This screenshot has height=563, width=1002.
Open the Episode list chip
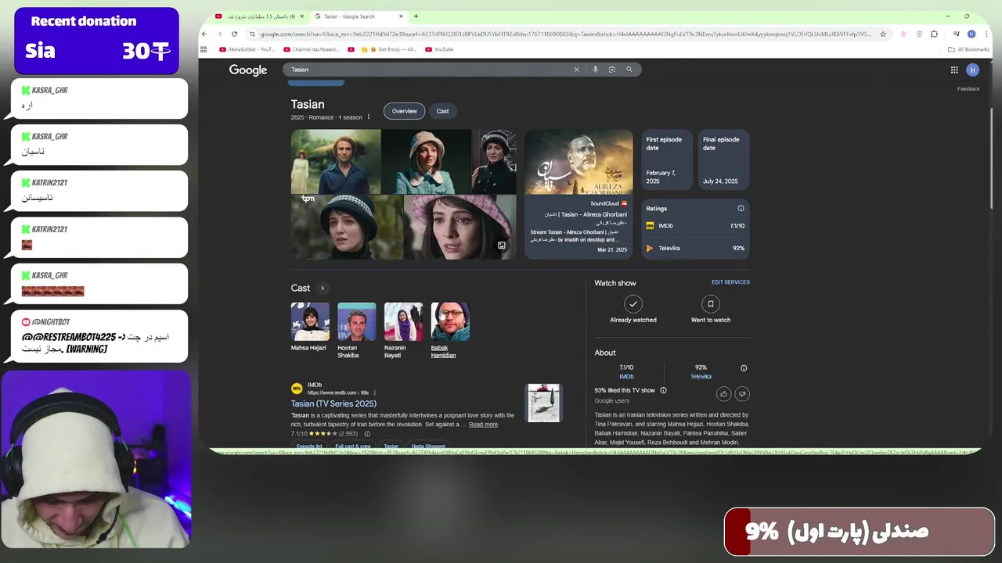tap(309, 446)
